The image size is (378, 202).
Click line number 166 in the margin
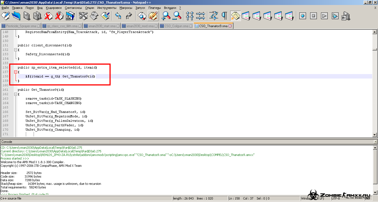pos(5,112)
